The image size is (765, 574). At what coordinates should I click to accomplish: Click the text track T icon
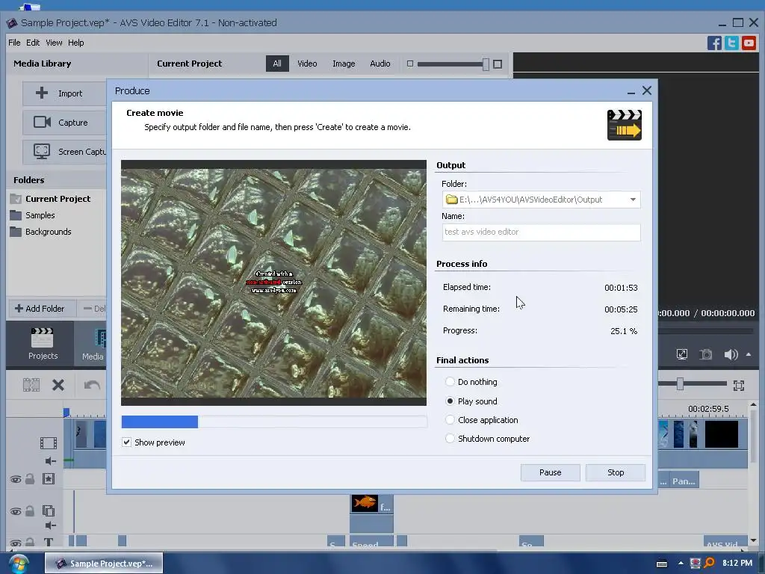(49, 542)
